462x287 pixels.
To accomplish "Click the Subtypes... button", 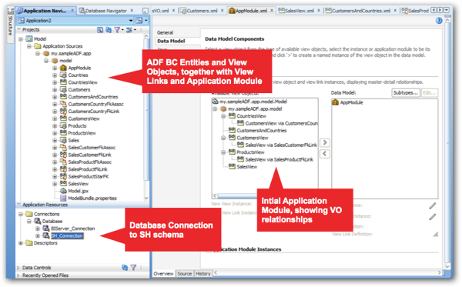I will [406, 93].
